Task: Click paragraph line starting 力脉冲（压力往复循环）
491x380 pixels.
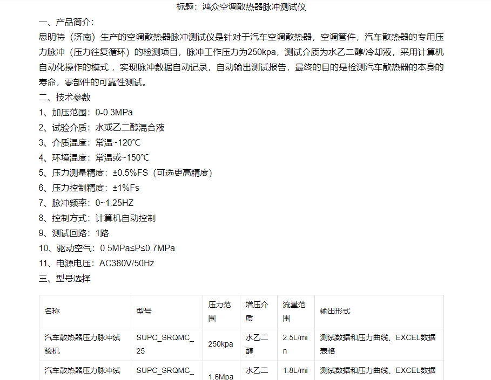Action: tap(241, 52)
